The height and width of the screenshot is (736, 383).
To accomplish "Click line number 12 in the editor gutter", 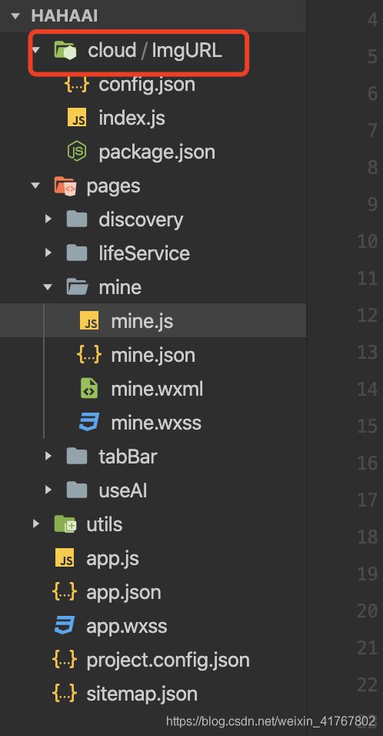I will tap(367, 315).
